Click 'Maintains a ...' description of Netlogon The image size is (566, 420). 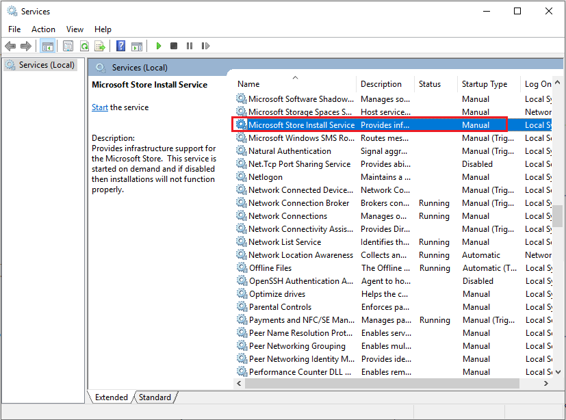pos(385,176)
